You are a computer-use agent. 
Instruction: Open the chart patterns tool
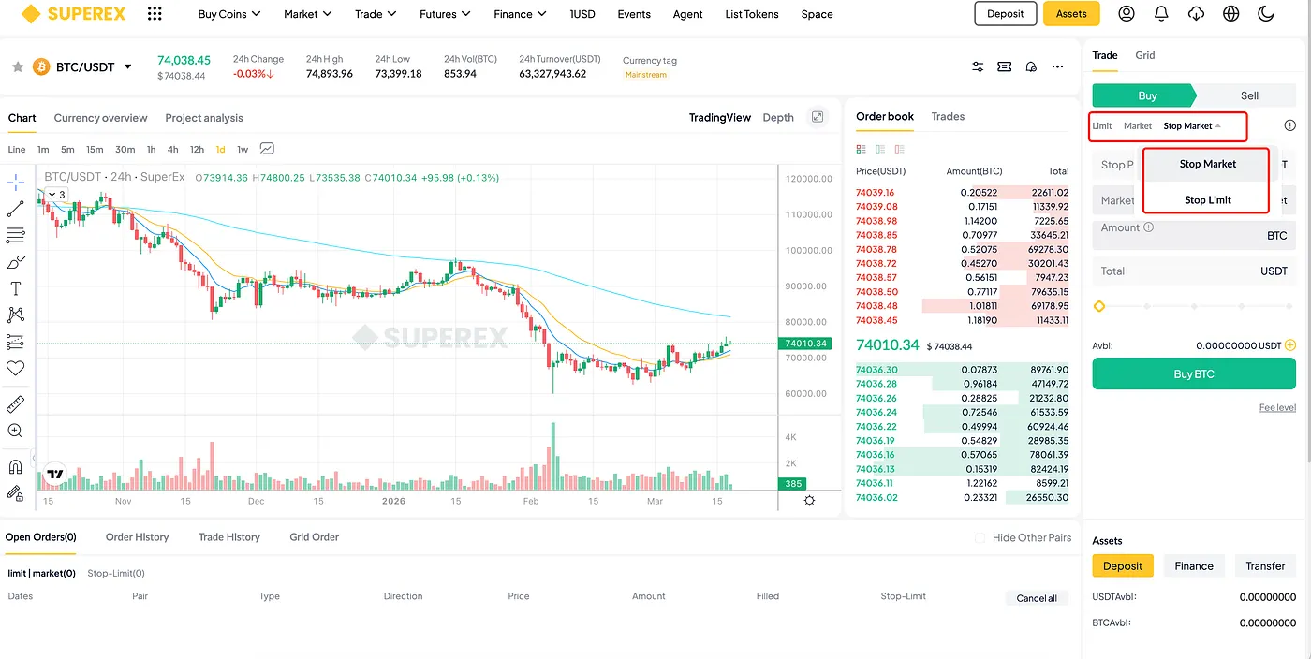(x=15, y=315)
